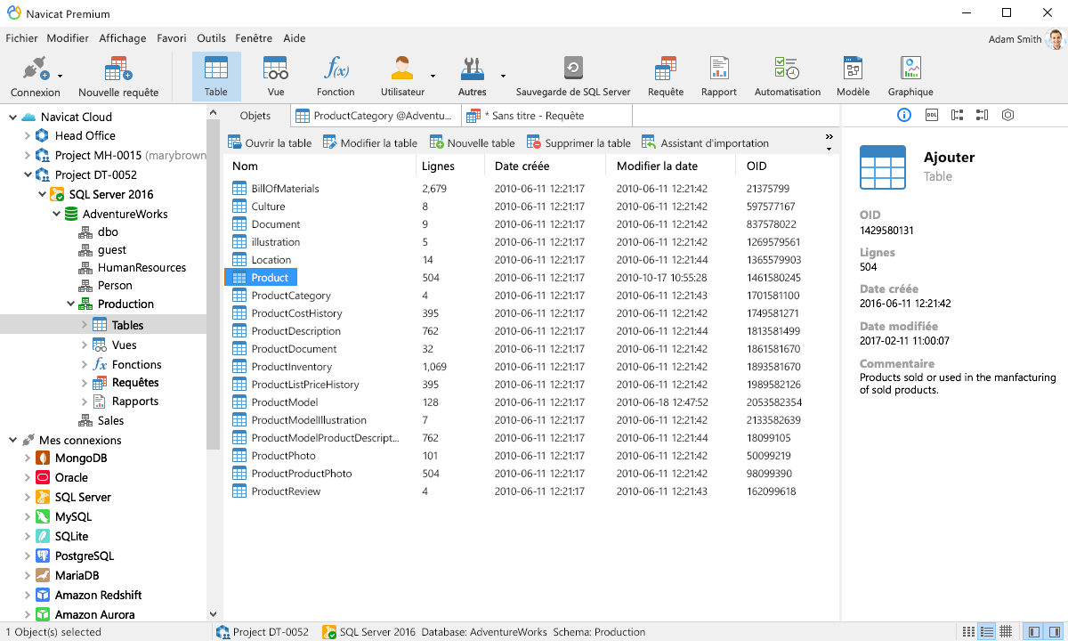The height and width of the screenshot is (641, 1068).
Task: Open Sauvegarde de SQL Server
Action: [x=573, y=76]
